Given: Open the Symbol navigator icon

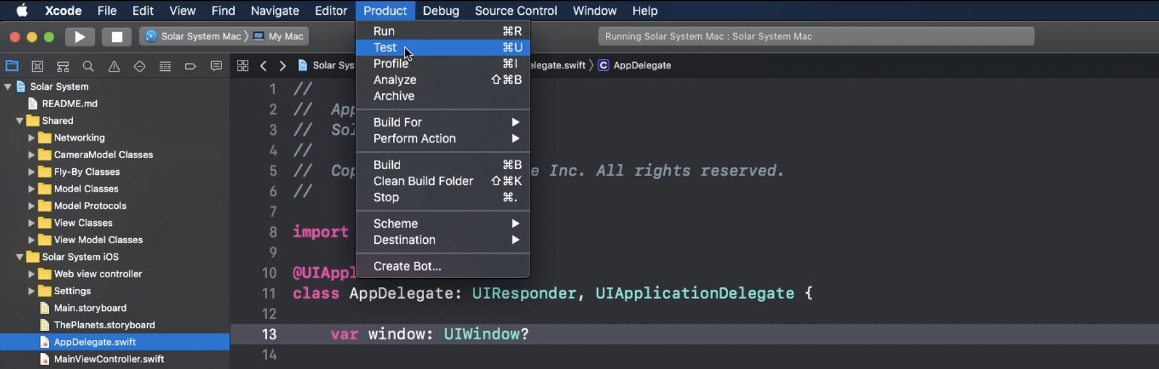Looking at the screenshot, I should click(63, 66).
